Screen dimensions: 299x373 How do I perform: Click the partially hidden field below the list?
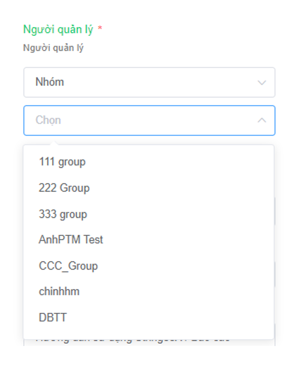tap(149, 342)
